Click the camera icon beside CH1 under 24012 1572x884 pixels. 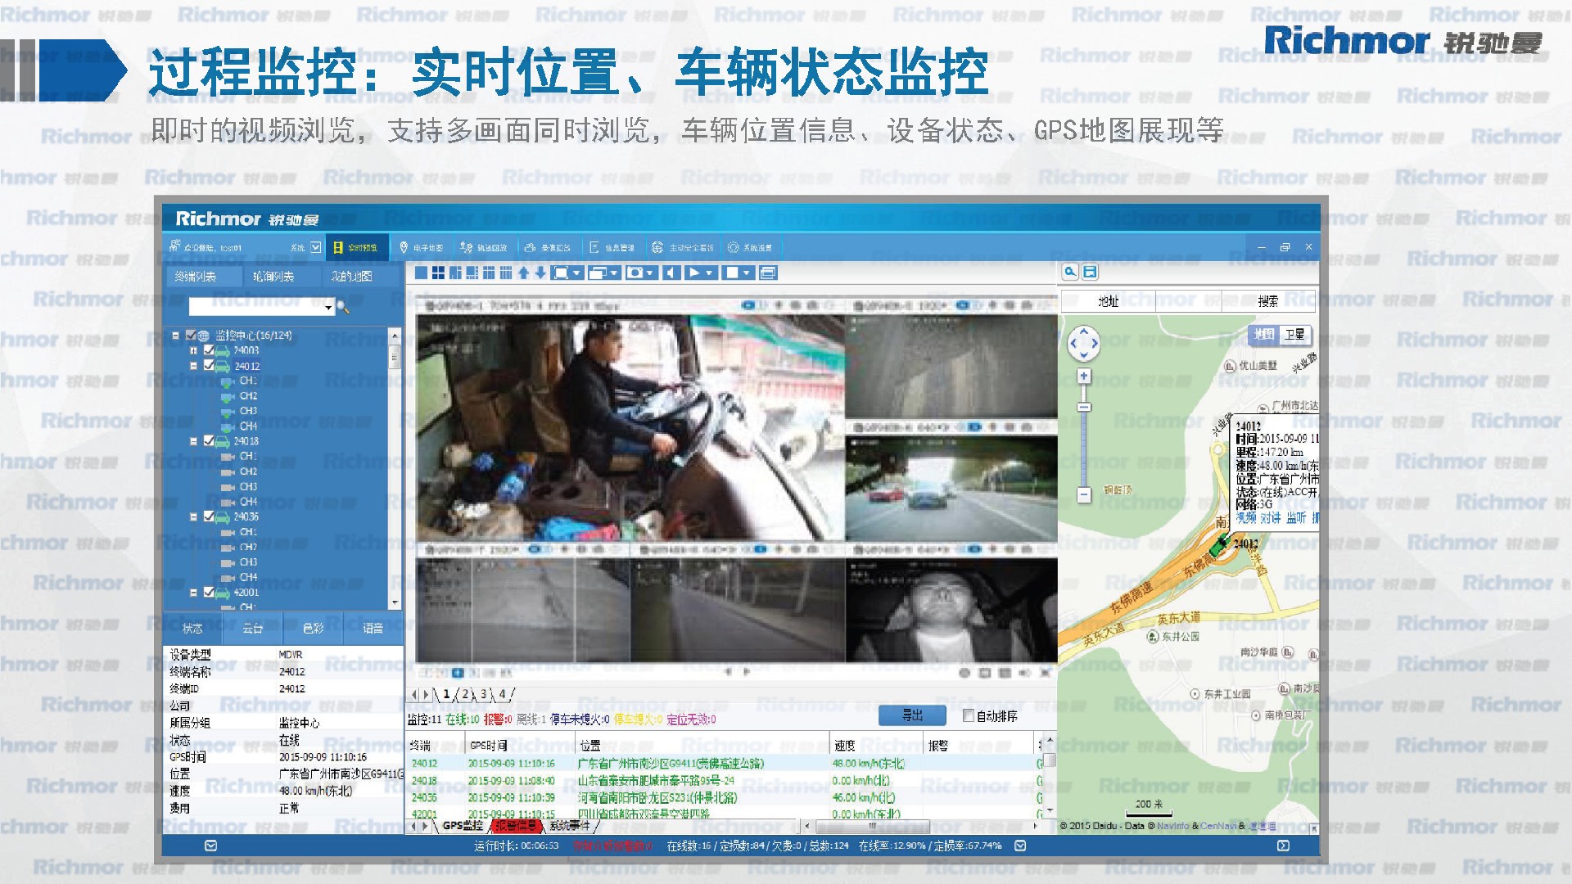tap(228, 381)
